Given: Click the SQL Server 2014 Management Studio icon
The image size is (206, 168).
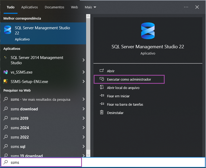Looking at the screenshot, I should pos(5,58).
